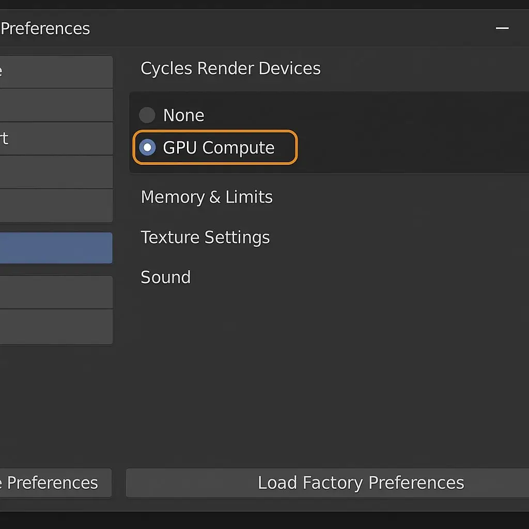Minimize the Preferences window
Screen dimensions: 529x529
coord(502,28)
